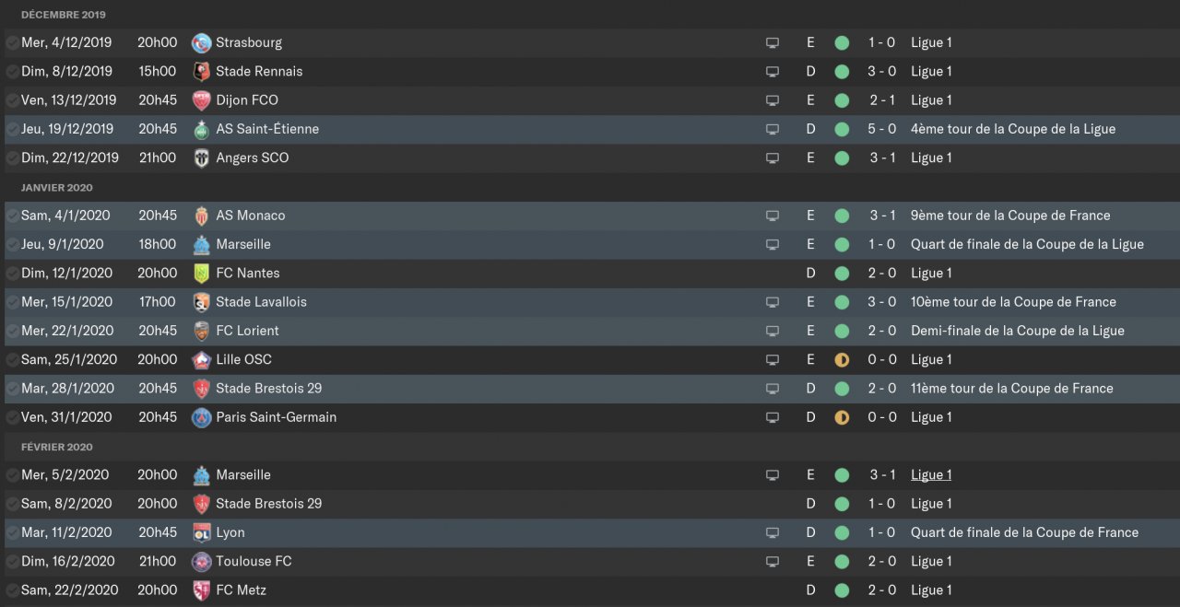
Task: Click the 4ème tour de la Coupe de la Ligue link
Action: pyautogui.click(x=1012, y=129)
